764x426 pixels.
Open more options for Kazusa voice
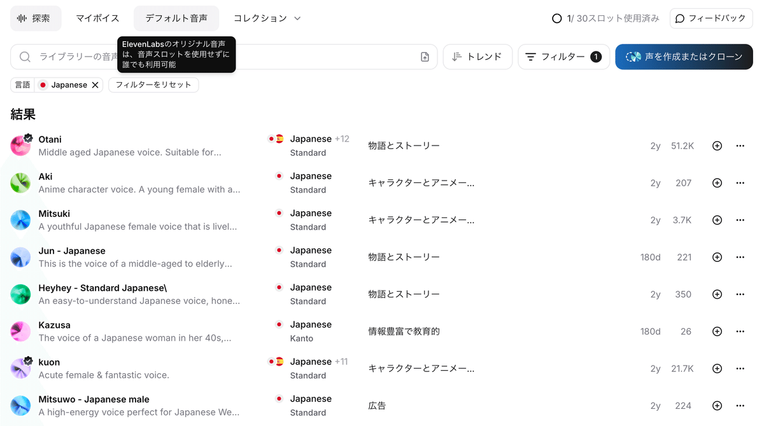740,331
